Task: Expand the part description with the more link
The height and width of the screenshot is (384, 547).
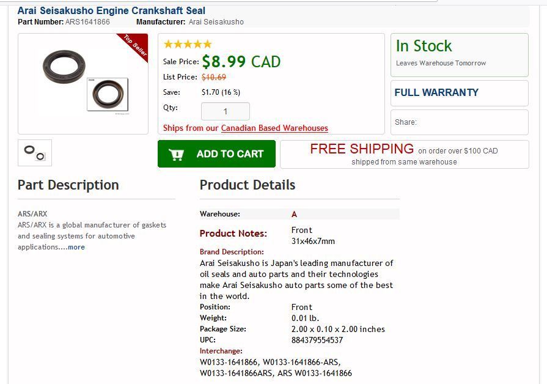Action: pyautogui.click(x=76, y=247)
